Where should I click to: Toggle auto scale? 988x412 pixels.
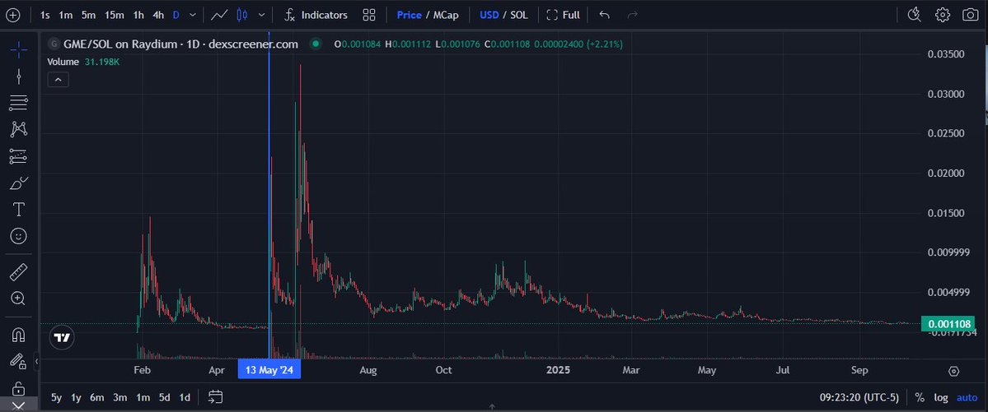(967, 397)
